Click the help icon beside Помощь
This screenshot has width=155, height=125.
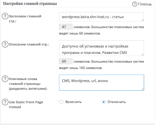(x=135, y=4)
